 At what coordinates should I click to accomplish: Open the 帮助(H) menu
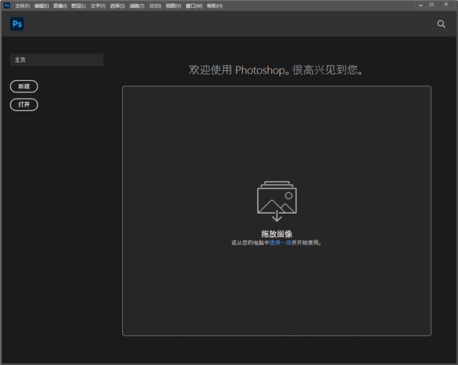[214, 5]
